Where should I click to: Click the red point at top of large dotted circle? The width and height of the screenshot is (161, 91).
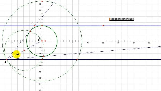tap(42, 1)
